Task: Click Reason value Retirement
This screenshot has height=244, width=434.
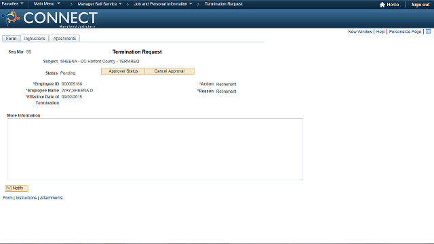Action: click(226, 91)
